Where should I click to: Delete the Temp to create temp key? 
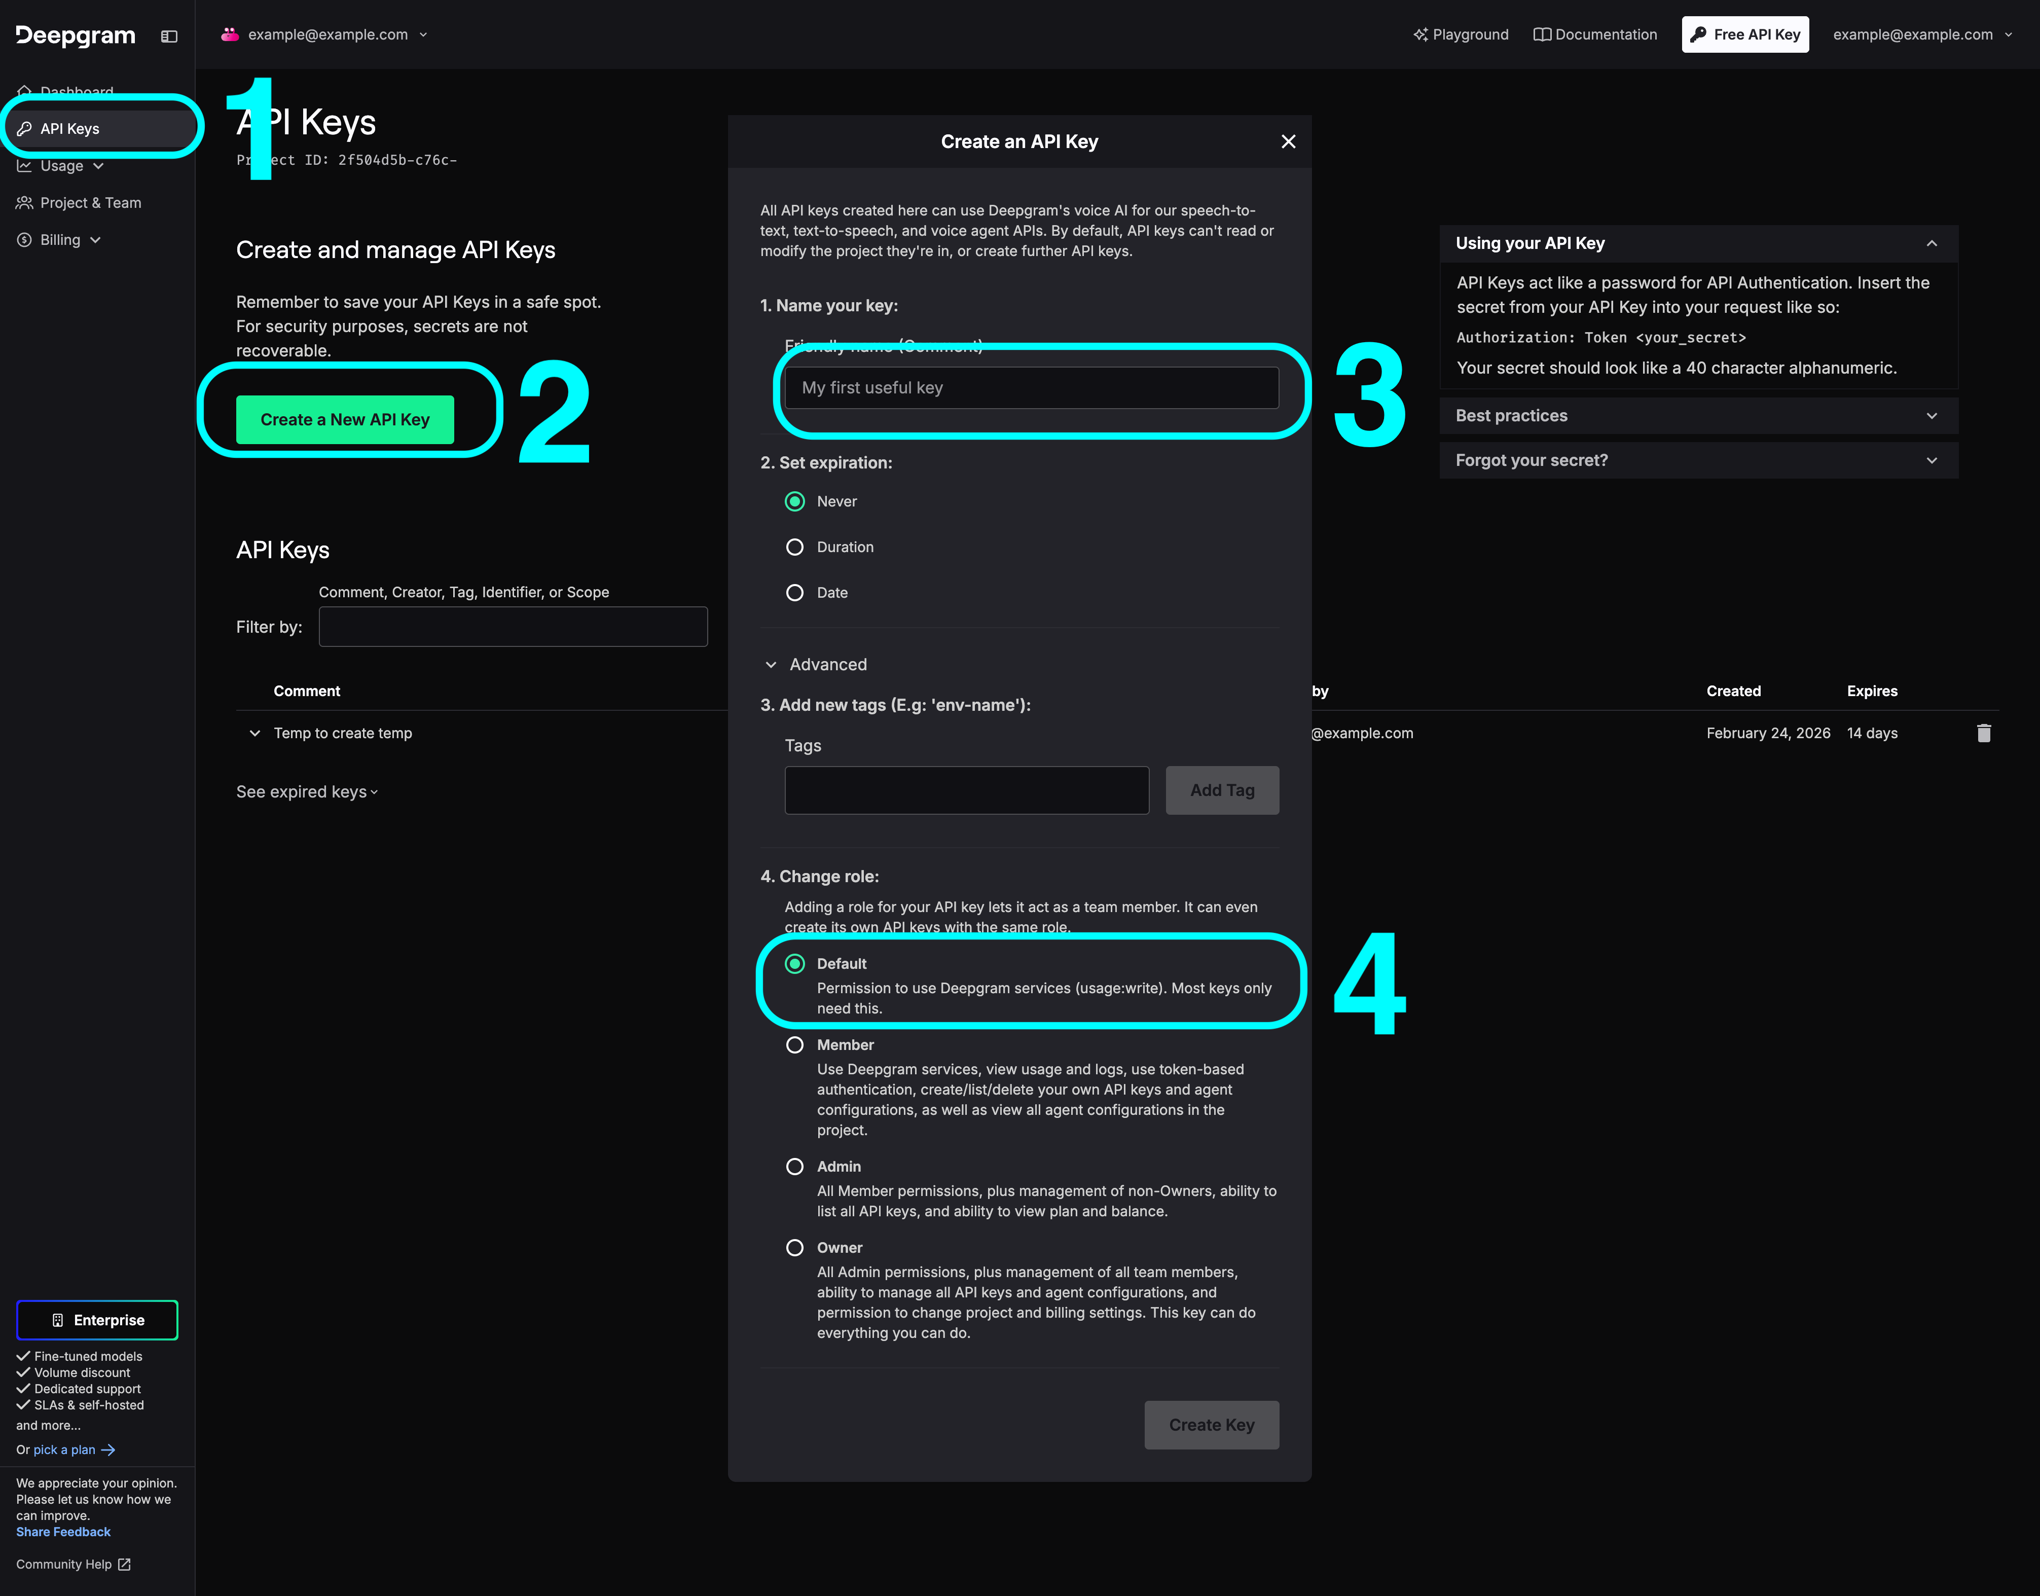coord(1983,734)
